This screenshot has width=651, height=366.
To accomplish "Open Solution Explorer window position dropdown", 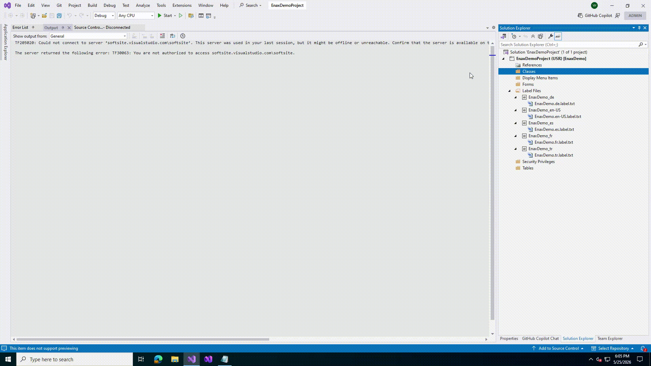I will click(633, 28).
